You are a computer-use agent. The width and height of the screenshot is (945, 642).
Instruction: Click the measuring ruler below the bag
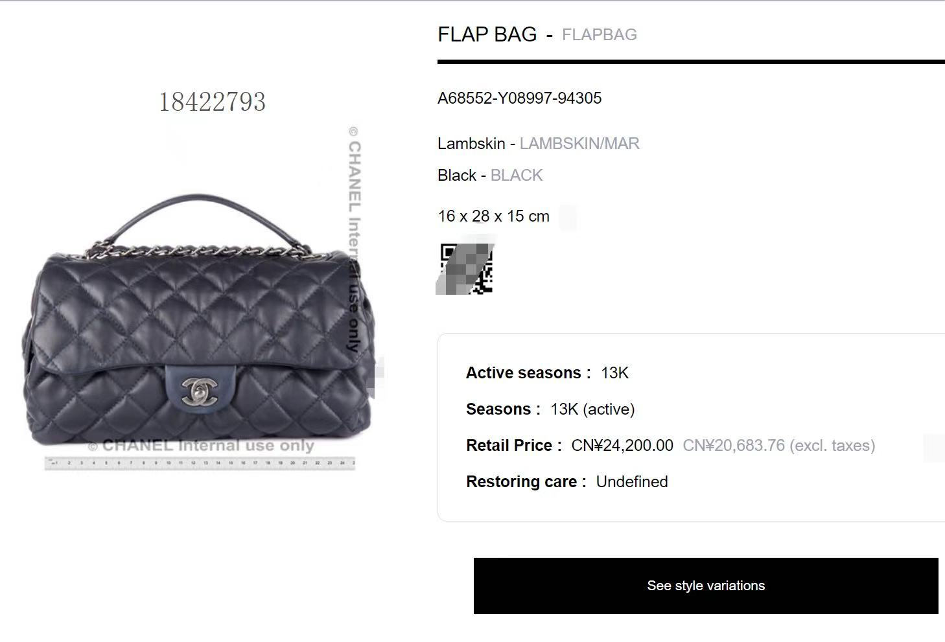[200, 463]
